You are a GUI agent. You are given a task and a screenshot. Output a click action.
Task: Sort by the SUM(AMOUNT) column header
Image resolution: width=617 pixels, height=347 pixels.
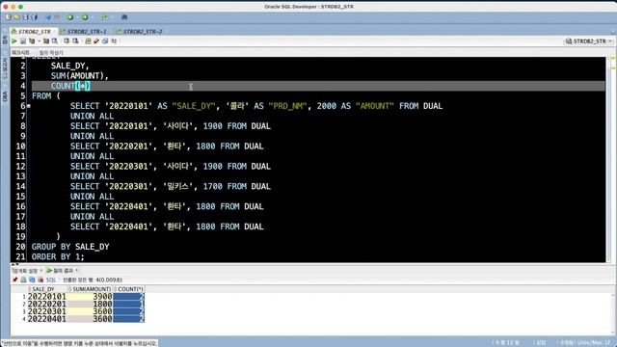(x=91, y=289)
